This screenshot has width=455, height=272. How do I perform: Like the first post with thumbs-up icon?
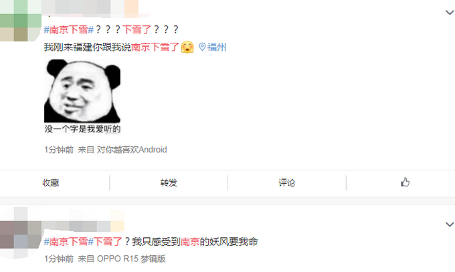405,182
